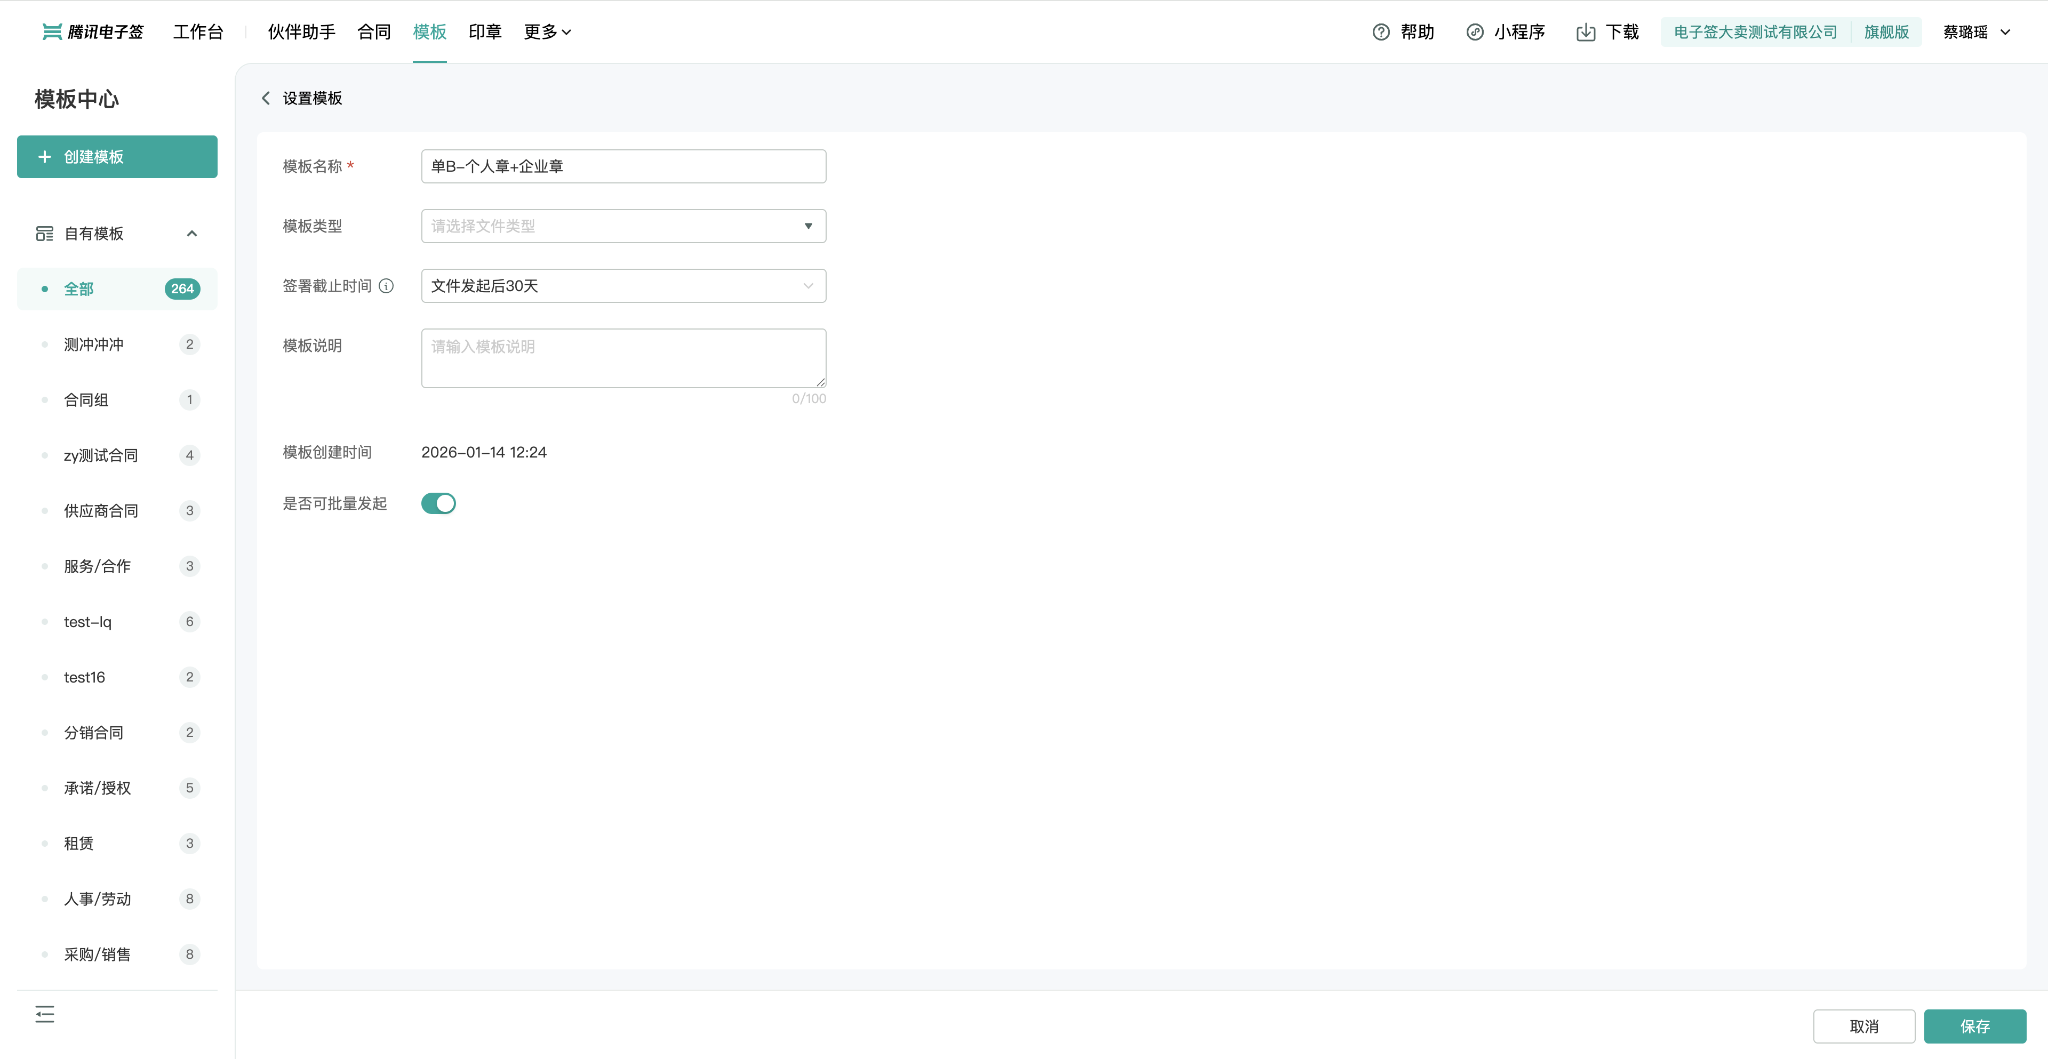Screen dimensions: 2048x1059
Task: Go to the 合同 tab
Action: click(374, 32)
